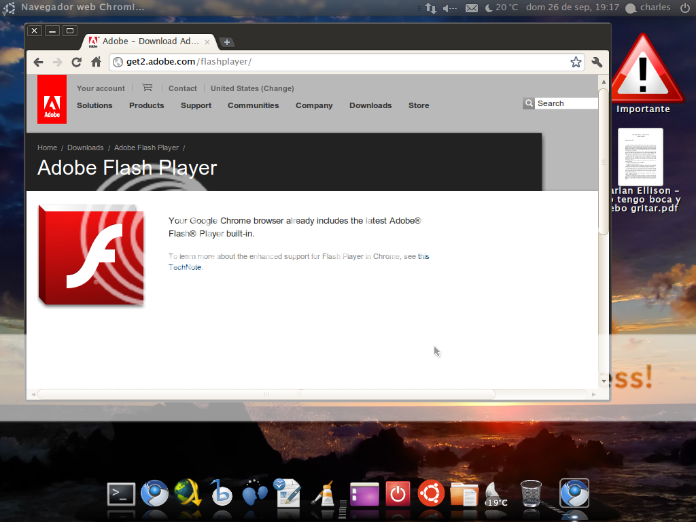Open the clock dom 26 de sep
The height and width of the screenshot is (522, 696).
[x=572, y=7]
